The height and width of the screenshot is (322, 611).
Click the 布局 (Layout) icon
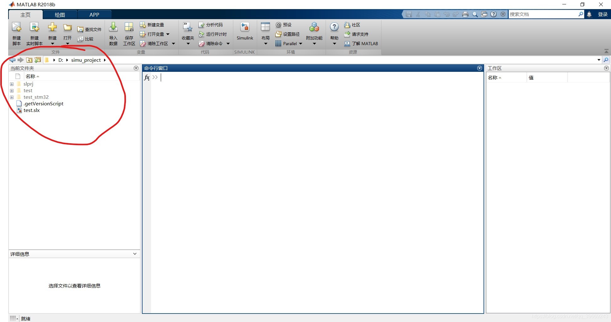click(265, 27)
